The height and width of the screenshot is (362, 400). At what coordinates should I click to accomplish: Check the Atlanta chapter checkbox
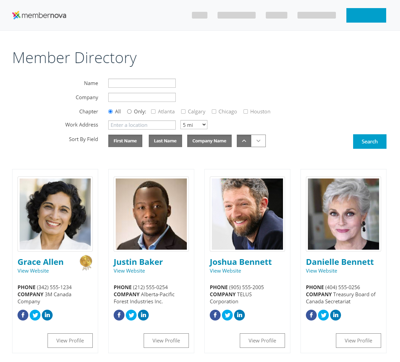click(x=153, y=112)
